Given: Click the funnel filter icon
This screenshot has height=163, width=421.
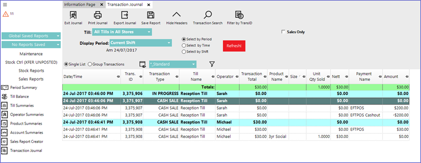Looking at the screenshot, I should [x=212, y=64].
